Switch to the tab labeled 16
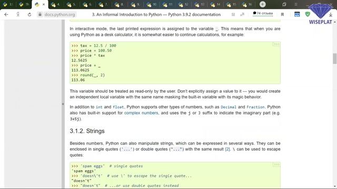 [247, 4]
